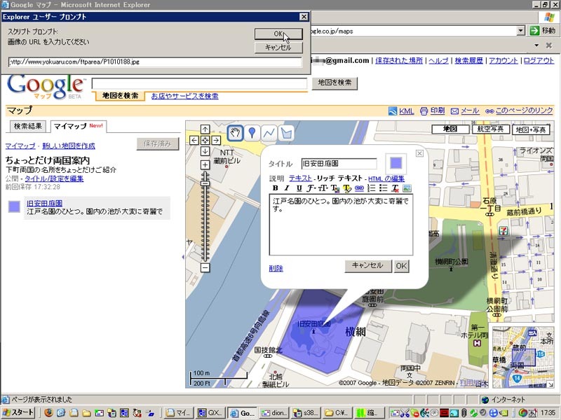561x420 pixels.
Task: Switch to the 検索結果 tab
Action: [28, 126]
